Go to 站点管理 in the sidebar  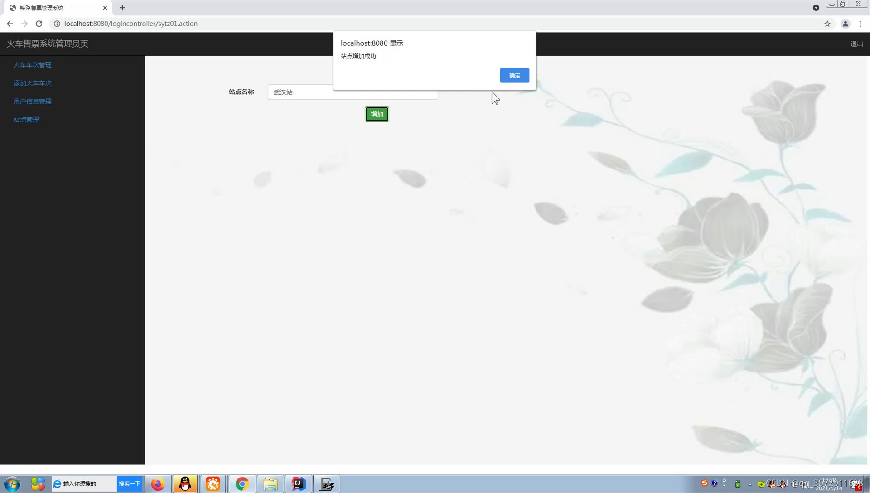[26, 120]
